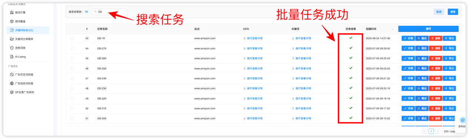The image size is (469, 139).
Task: Click the 操作 column header bar
Action: click(x=428, y=29)
